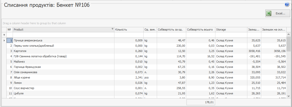Click the № column header
This screenshot has height=107, width=292.
click(x=9, y=30)
